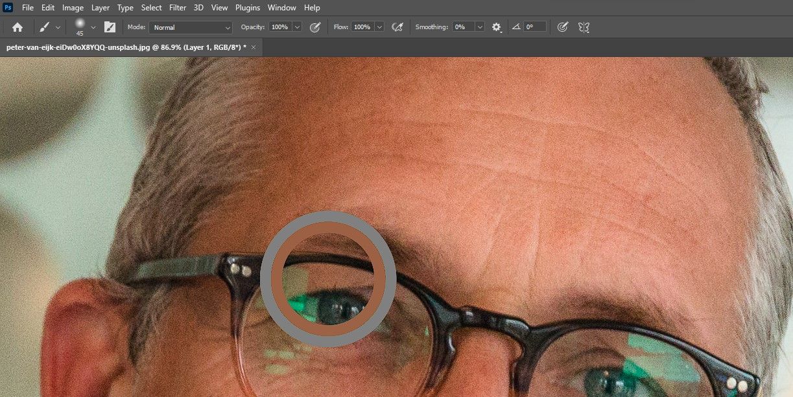Open the Plugins menu
Viewport: 793px width, 397px height.
248,8
